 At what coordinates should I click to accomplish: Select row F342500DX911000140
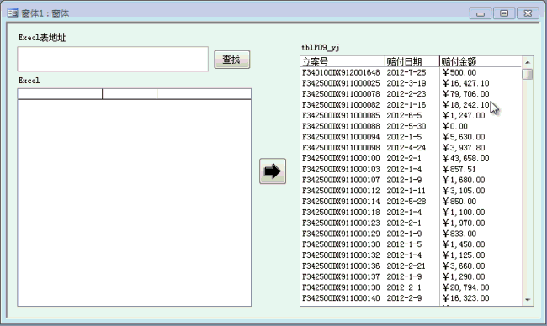coord(411,298)
